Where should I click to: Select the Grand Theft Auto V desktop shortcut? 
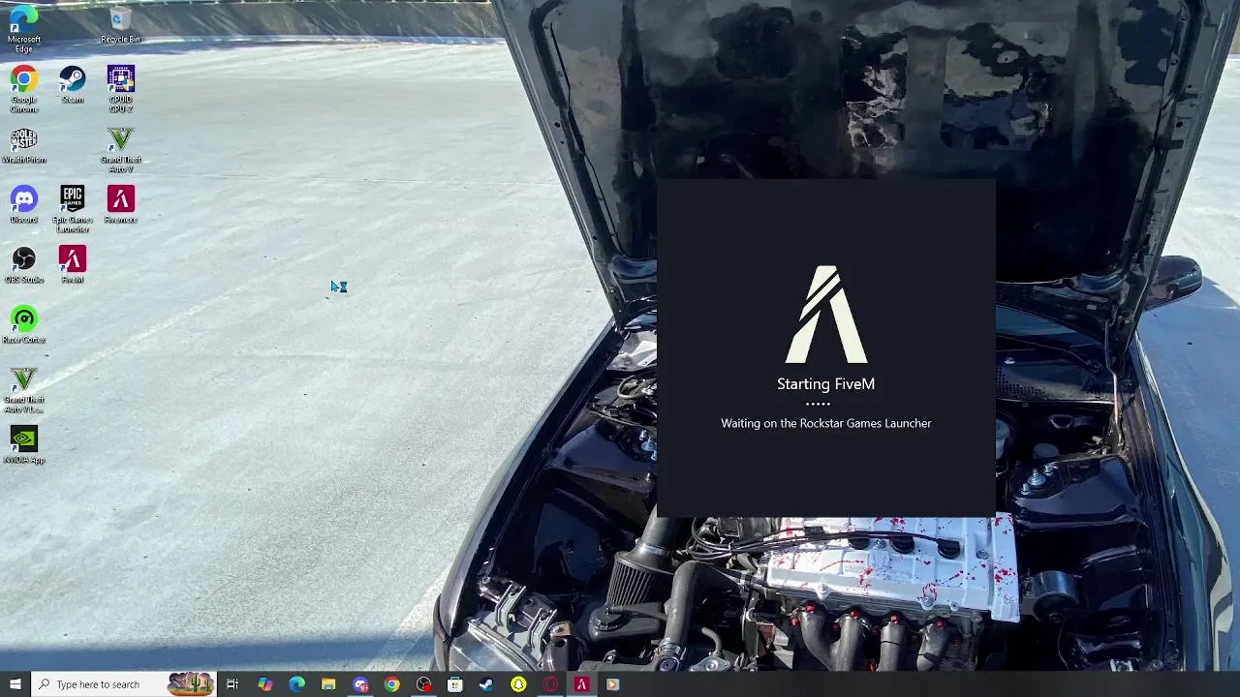click(x=120, y=149)
